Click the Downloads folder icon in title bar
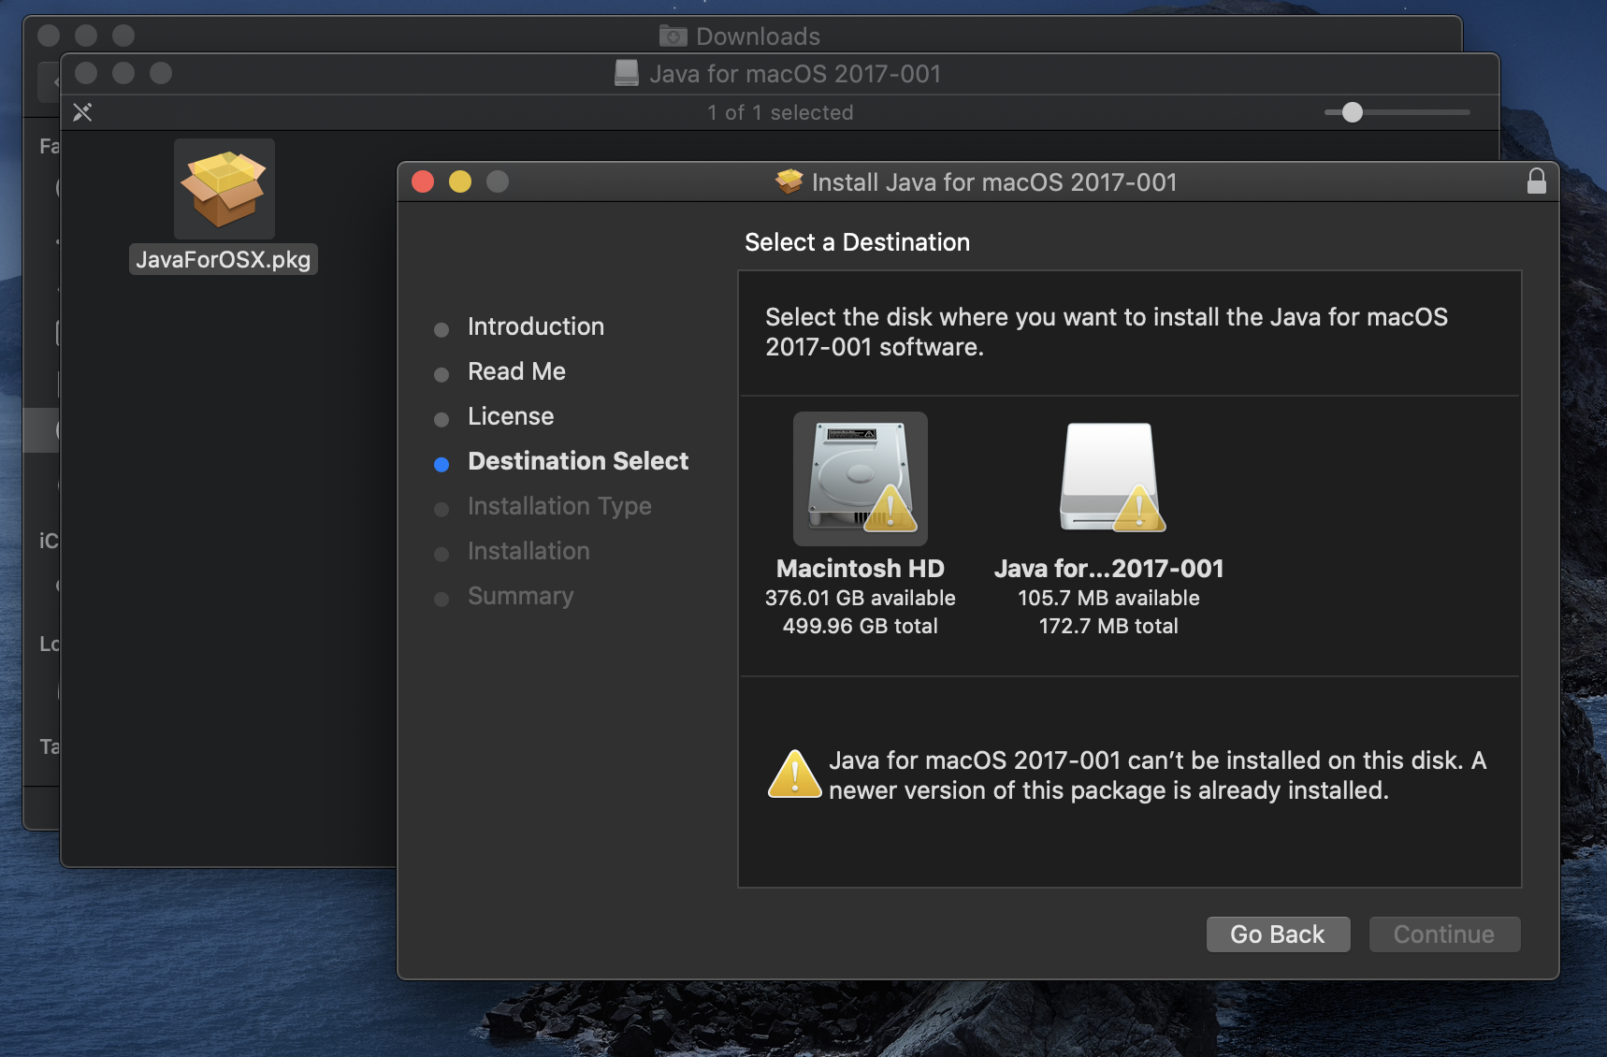1607x1057 pixels. (673, 36)
